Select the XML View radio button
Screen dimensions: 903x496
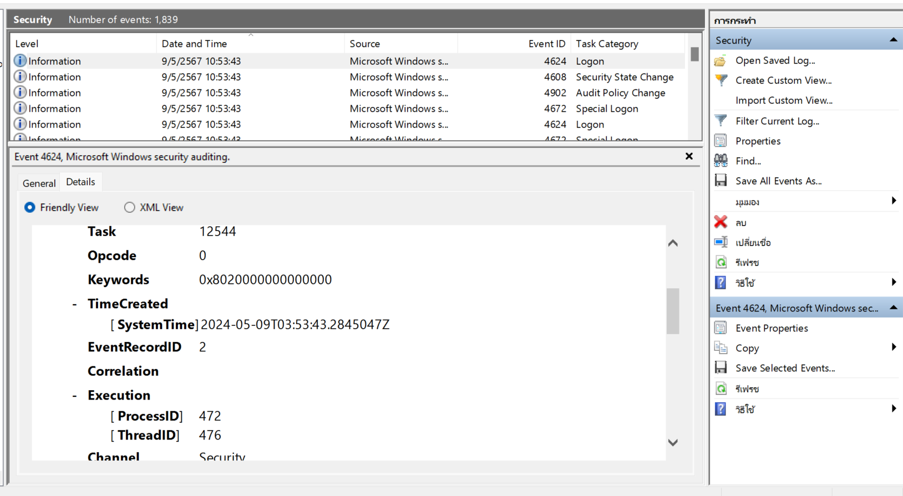pos(130,207)
